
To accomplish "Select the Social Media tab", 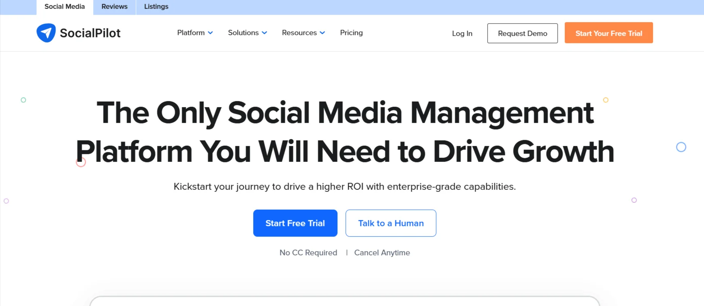I will [x=64, y=6].
